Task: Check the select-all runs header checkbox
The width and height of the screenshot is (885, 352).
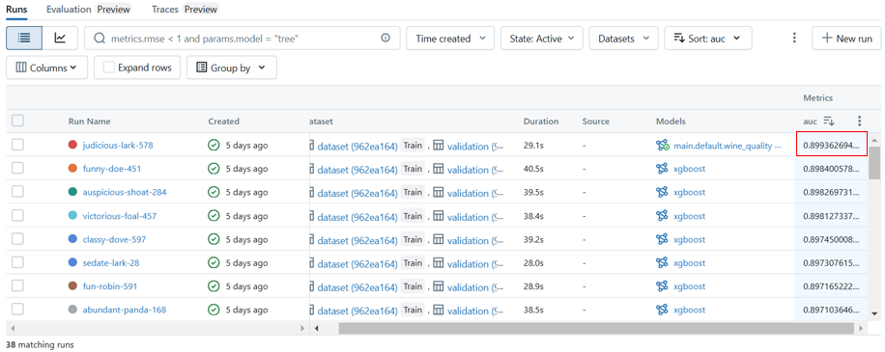Action: [17, 121]
